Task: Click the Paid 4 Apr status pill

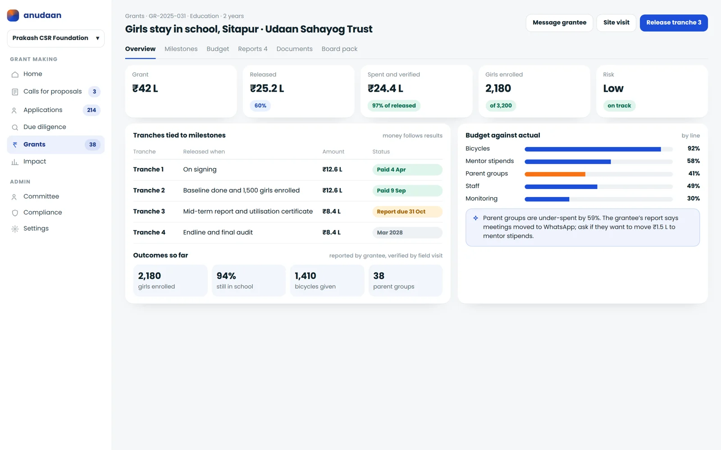Action: tap(407, 170)
